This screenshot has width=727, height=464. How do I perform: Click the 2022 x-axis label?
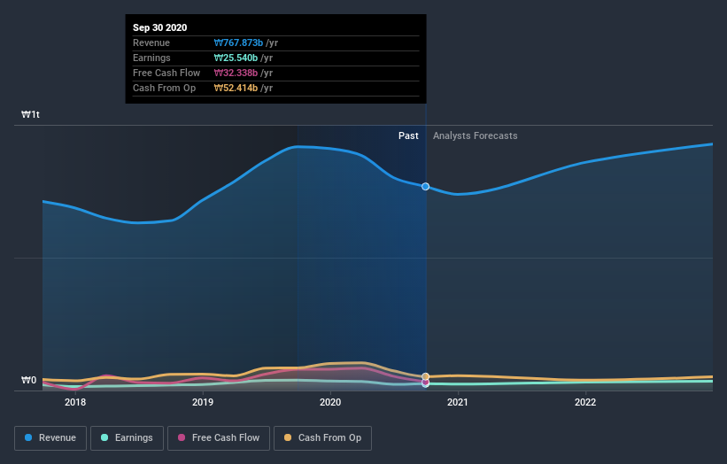585,402
